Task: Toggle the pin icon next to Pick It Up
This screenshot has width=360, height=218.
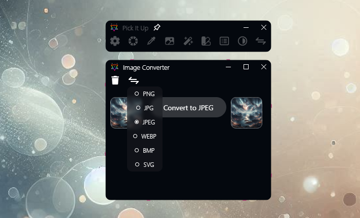Action: (157, 27)
